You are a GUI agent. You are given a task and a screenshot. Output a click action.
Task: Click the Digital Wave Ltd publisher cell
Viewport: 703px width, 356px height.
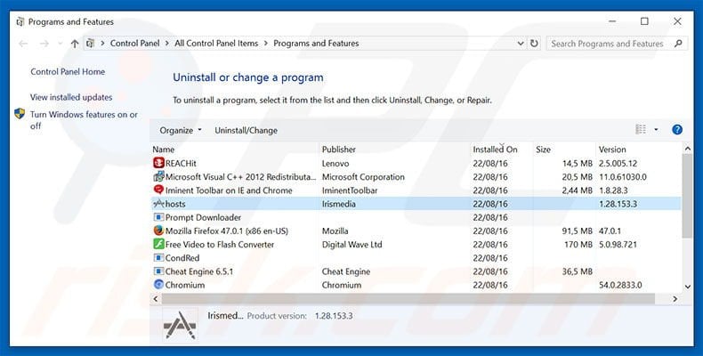(352, 245)
